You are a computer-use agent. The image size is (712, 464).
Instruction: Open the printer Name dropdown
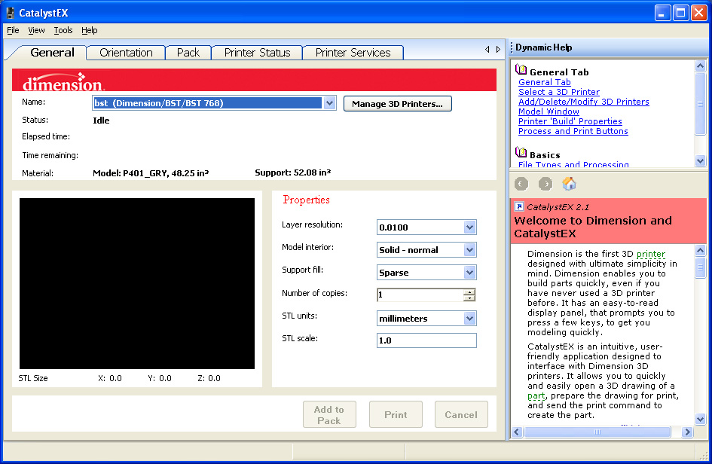(330, 103)
